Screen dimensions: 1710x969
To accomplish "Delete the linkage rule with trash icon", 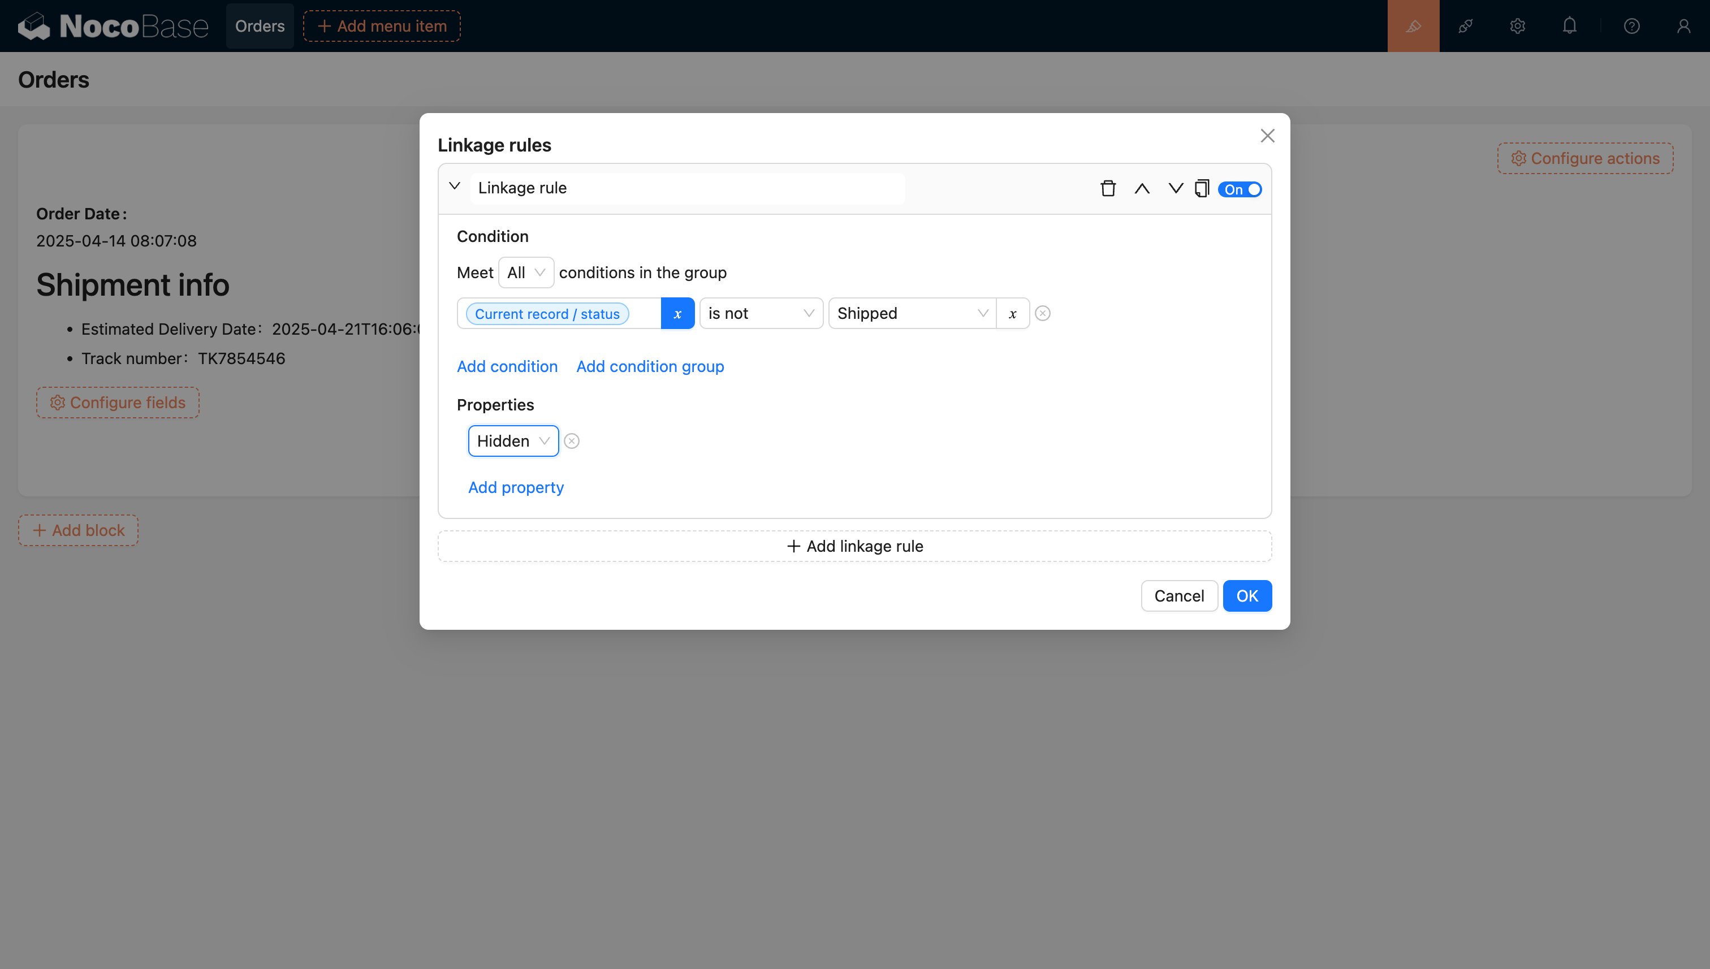I will pos(1108,188).
